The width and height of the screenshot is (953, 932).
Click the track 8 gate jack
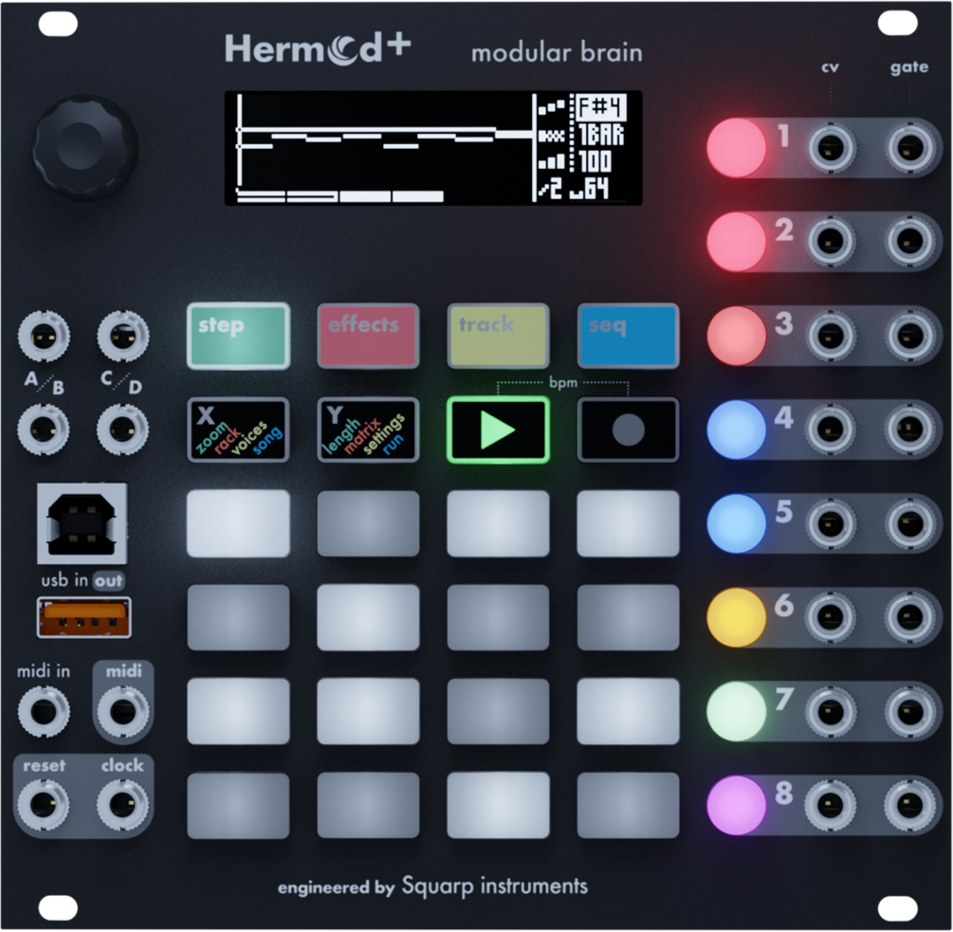[x=909, y=806]
